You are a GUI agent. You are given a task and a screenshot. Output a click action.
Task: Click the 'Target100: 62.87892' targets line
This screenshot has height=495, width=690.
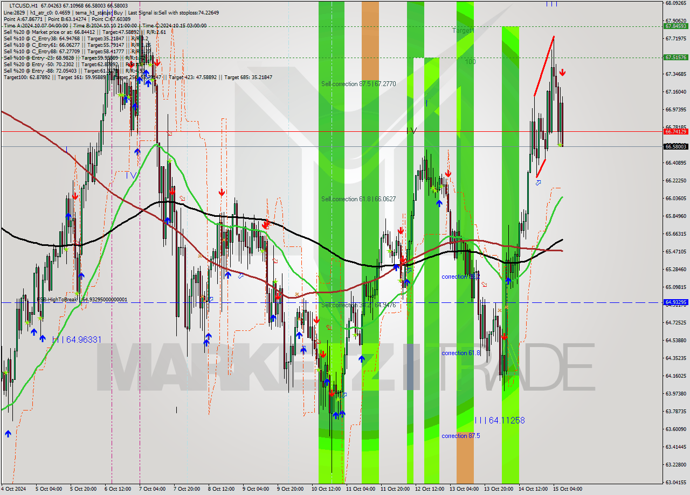pyautogui.click(x=137, y=77)
